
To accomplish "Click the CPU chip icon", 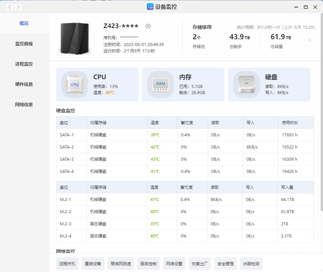I will click(x=74, y=85).
